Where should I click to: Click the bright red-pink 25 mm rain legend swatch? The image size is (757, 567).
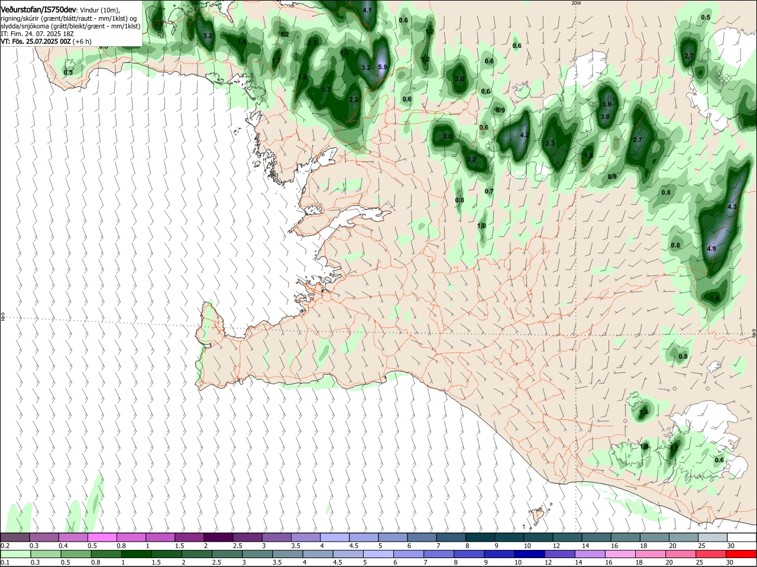point(711,555)
